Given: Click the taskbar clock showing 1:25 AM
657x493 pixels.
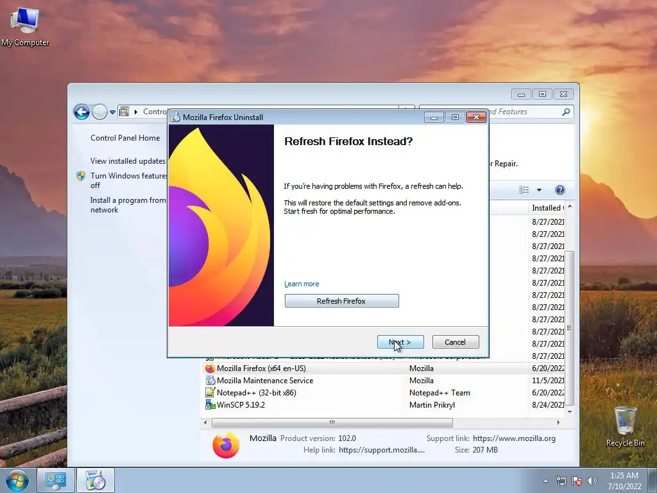Looking at the screenshot, I should (x=624, y=481).
